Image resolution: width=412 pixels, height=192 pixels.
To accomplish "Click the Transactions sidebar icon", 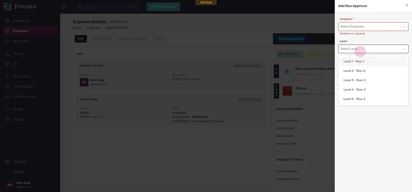I will [x=7, y=86].
